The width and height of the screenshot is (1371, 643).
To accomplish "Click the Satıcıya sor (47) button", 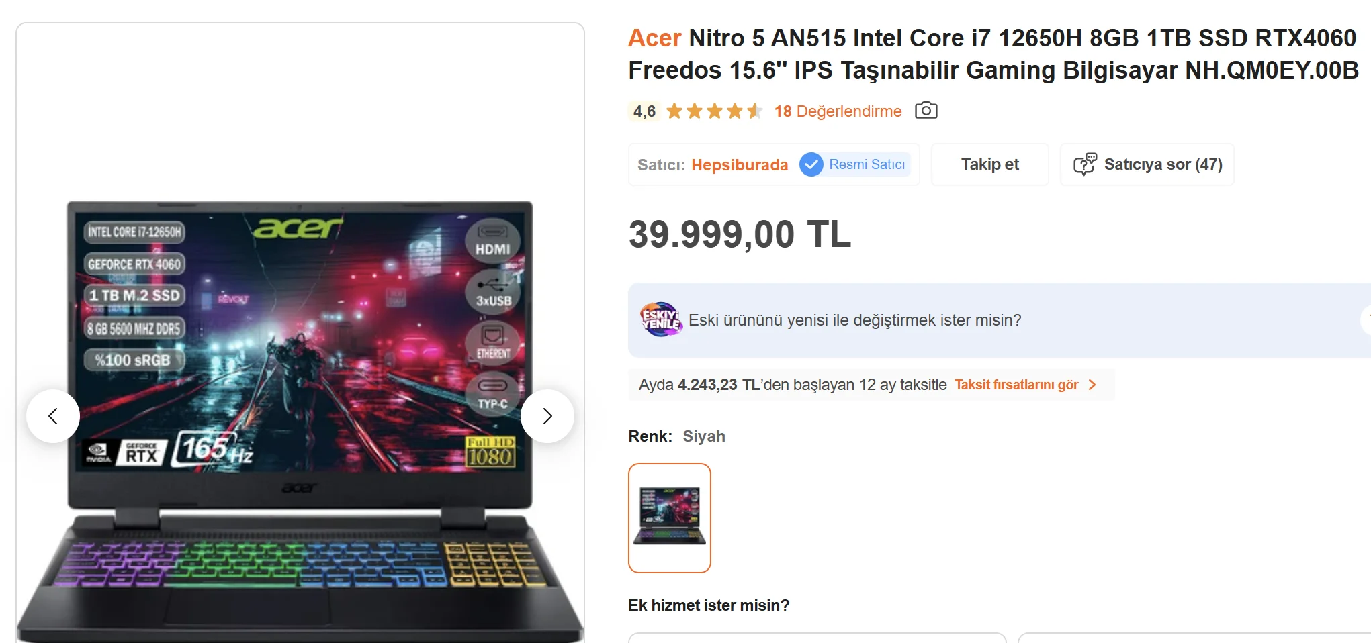I will 1147,164.
